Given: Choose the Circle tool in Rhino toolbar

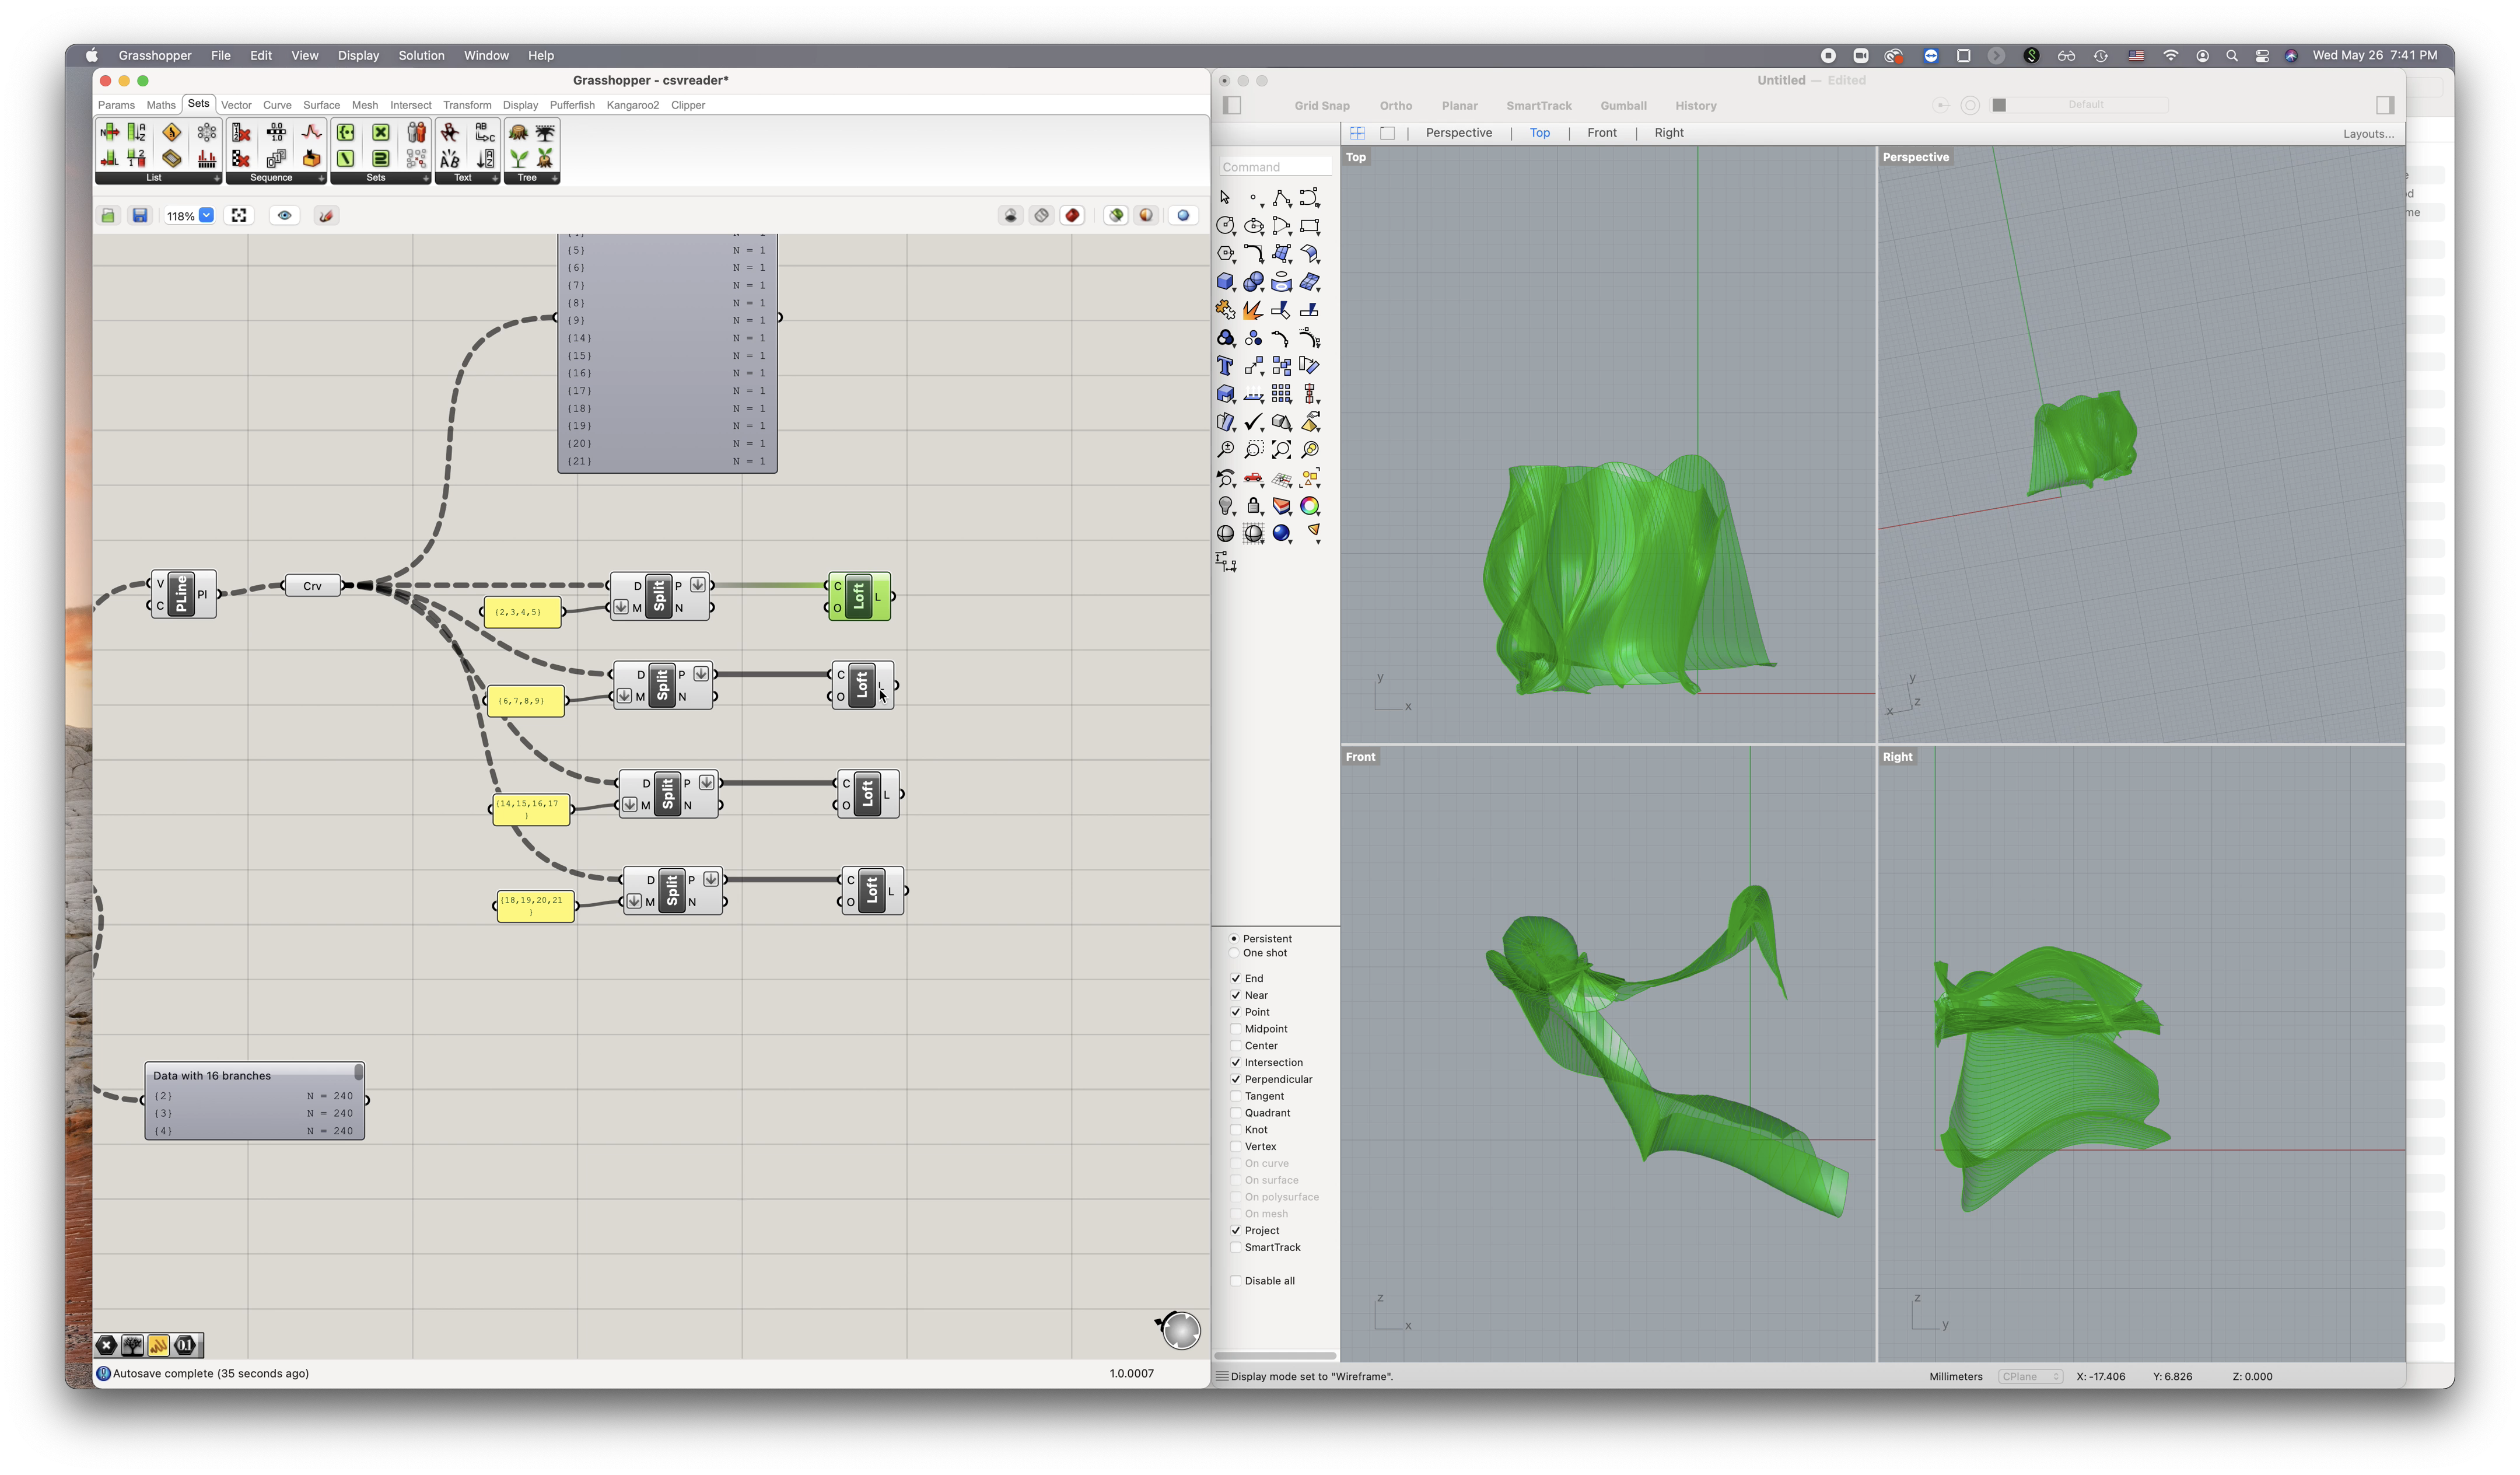Looking at the screenshot, I should [1225, 226].
